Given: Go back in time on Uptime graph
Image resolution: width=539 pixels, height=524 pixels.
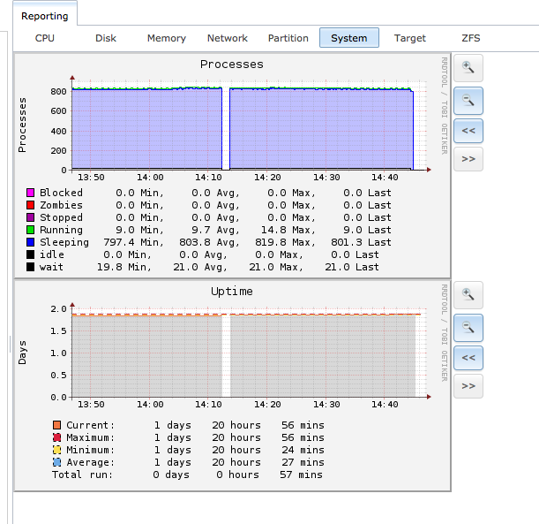Looking at the screenshot, I should coord(468,358).
